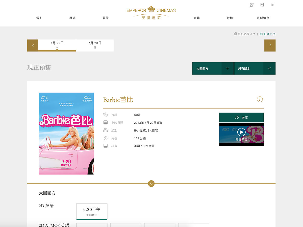The image size is (303, 227).
Task: Sort by date 日期排序
Action: (268, 34)
